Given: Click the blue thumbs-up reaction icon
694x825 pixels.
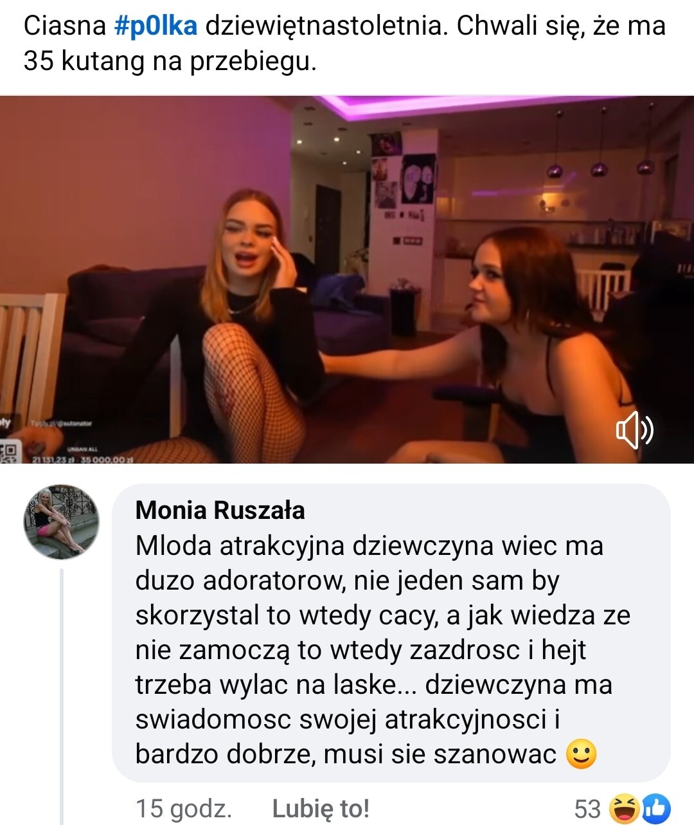Looking at the screenshot, I should tap(655, 809).
